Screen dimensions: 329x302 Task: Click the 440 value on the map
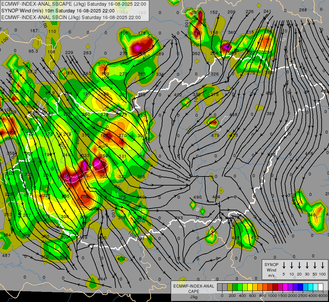tap(141, 197)
